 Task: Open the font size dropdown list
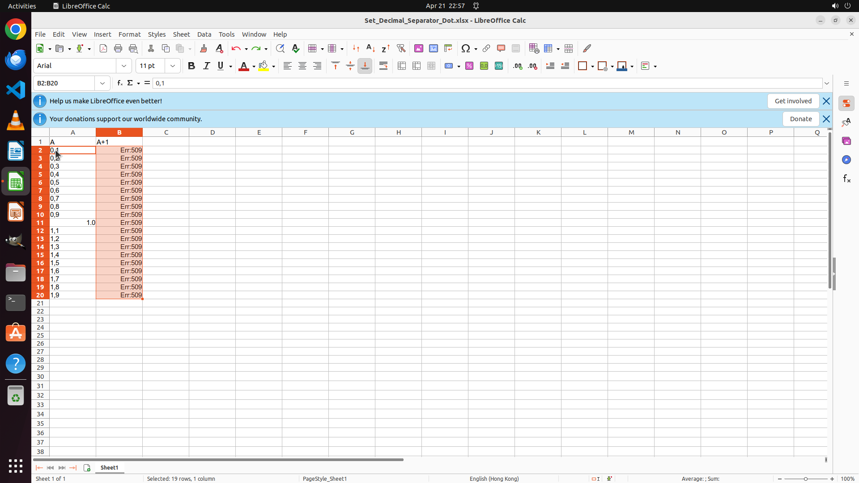click(173, 66)
